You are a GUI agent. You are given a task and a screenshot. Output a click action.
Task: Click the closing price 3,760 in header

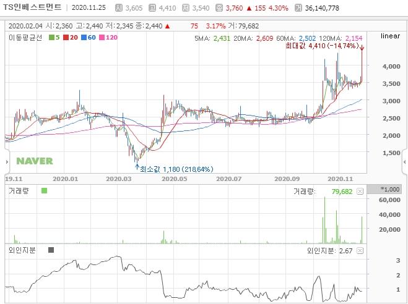point(234,8)
